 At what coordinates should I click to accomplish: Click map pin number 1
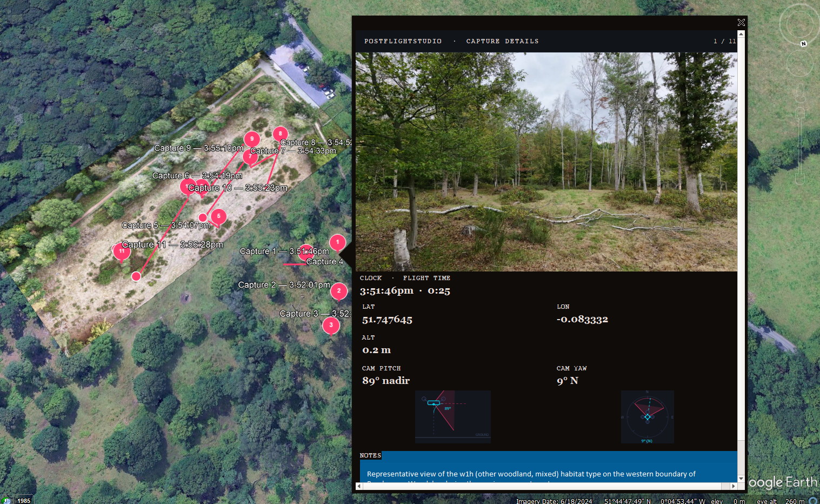click(337, 242)
